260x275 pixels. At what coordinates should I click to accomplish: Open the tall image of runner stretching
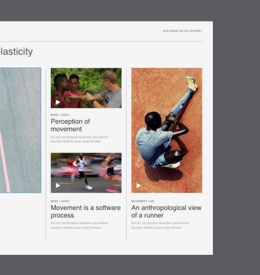click(x=167, y=130)
